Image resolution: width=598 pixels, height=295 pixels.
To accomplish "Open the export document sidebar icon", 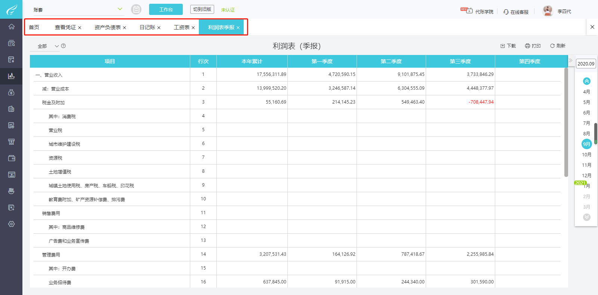I will tap(11, 208).
